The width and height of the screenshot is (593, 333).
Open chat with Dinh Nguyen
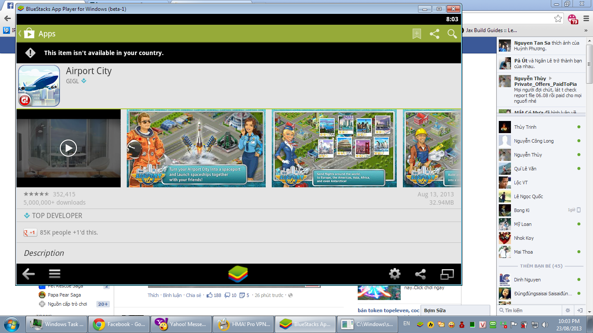(540, 280)
